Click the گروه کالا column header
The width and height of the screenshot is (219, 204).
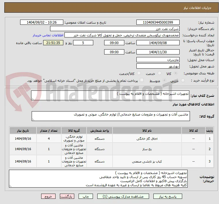pos(74,131)
